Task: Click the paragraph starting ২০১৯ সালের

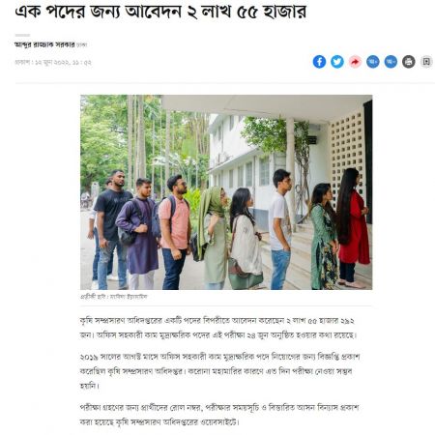Action: (219, 371)
